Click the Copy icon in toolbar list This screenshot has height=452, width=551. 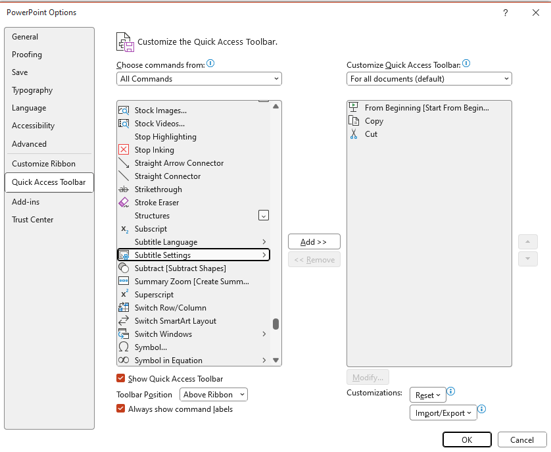(354, 120)
